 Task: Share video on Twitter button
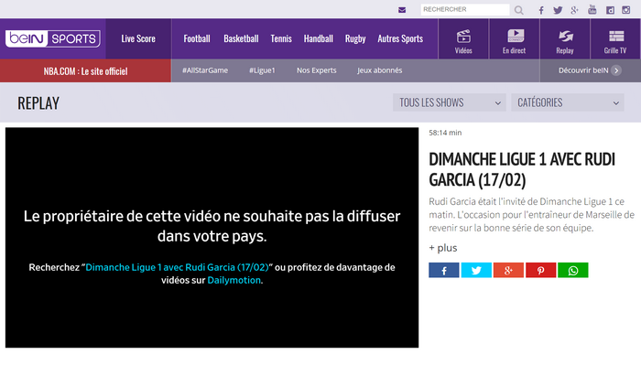(x=476, y=270)
